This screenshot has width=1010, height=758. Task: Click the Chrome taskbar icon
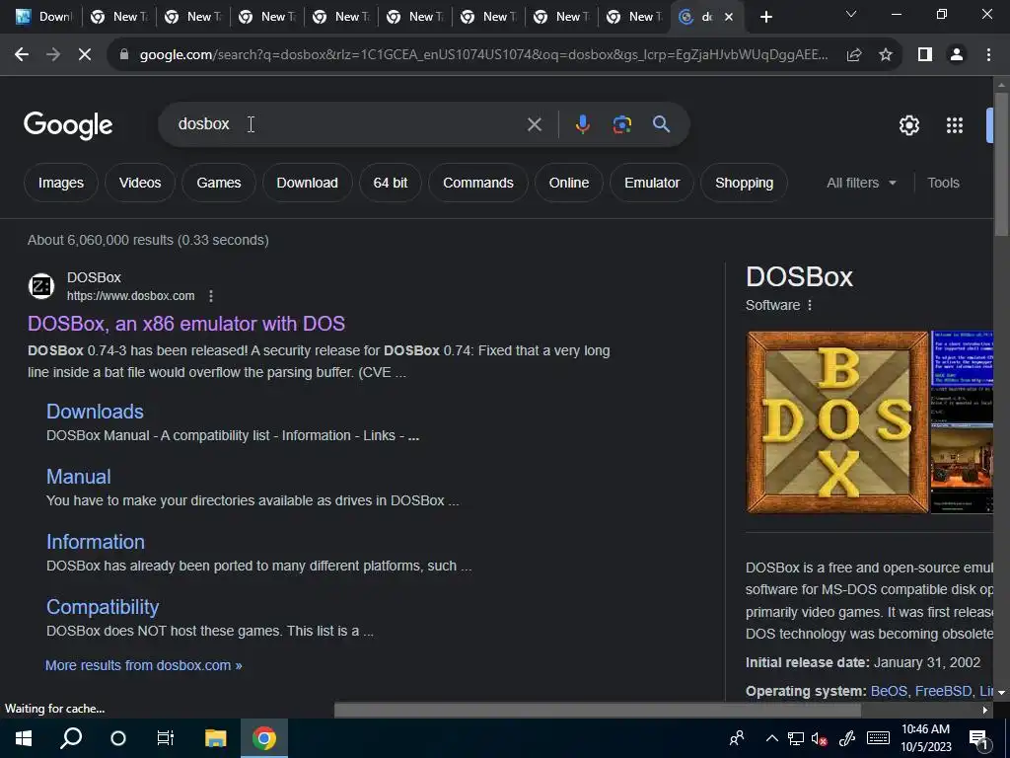[264, 738]
